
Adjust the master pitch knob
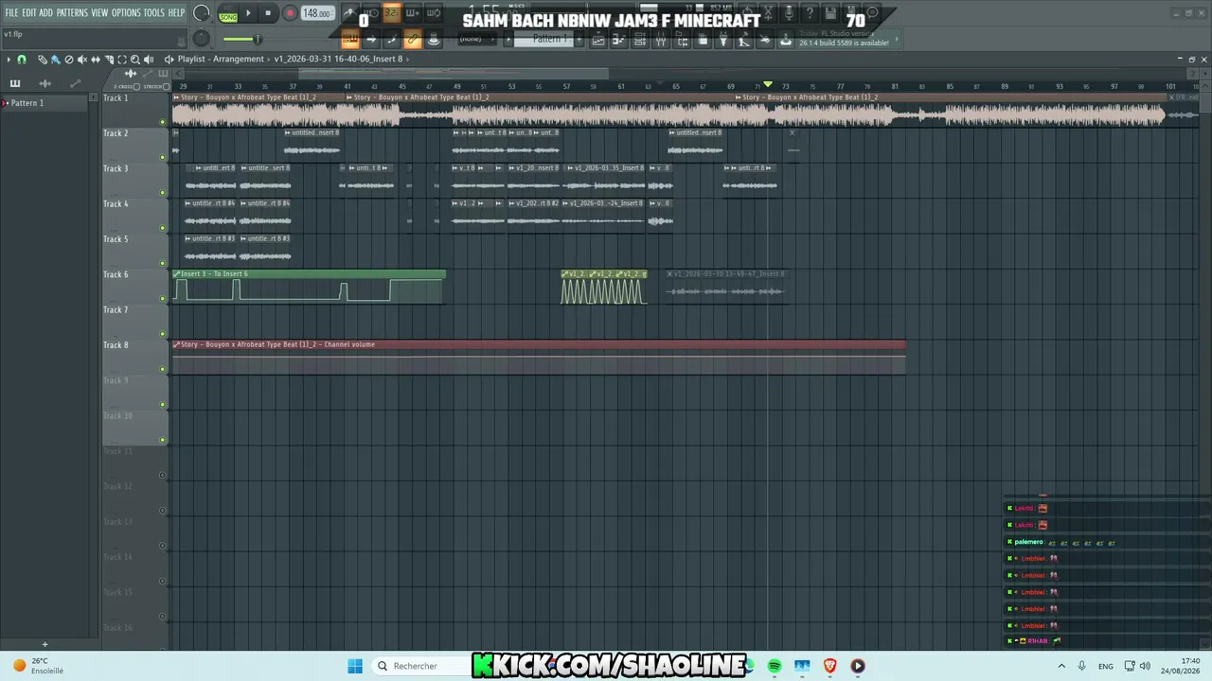(202, 38)
